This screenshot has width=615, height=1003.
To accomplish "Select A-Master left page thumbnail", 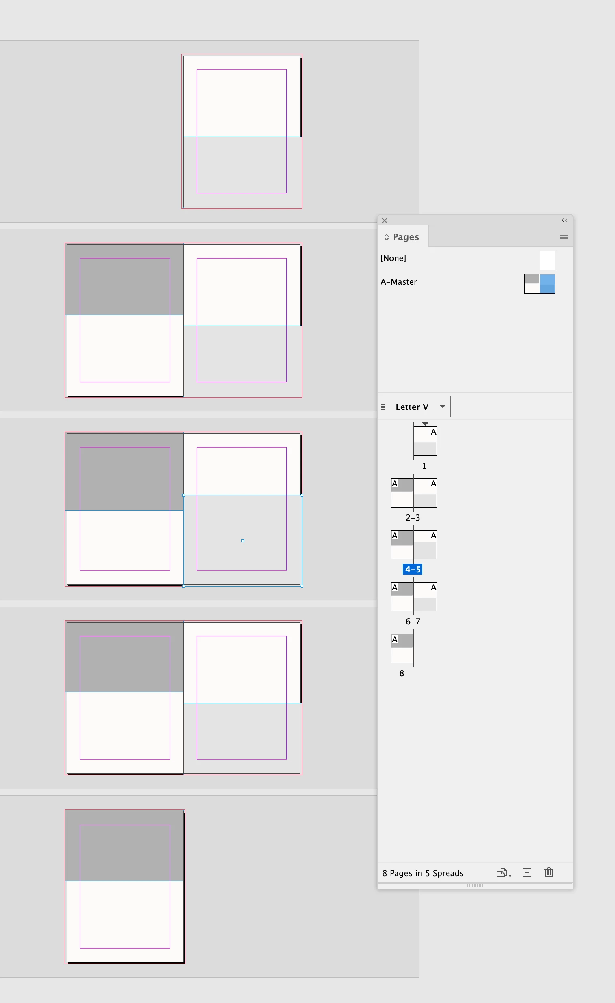I will 531,284.
